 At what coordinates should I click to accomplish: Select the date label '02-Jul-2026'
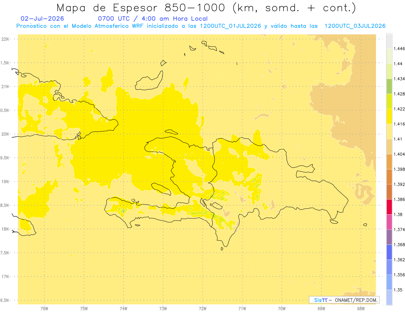43,19
